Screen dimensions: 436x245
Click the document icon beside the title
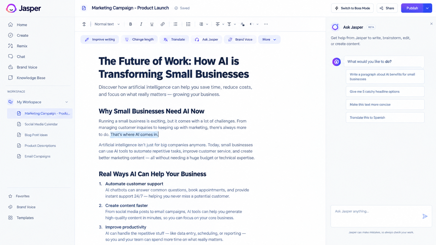[x=84, y=8]
